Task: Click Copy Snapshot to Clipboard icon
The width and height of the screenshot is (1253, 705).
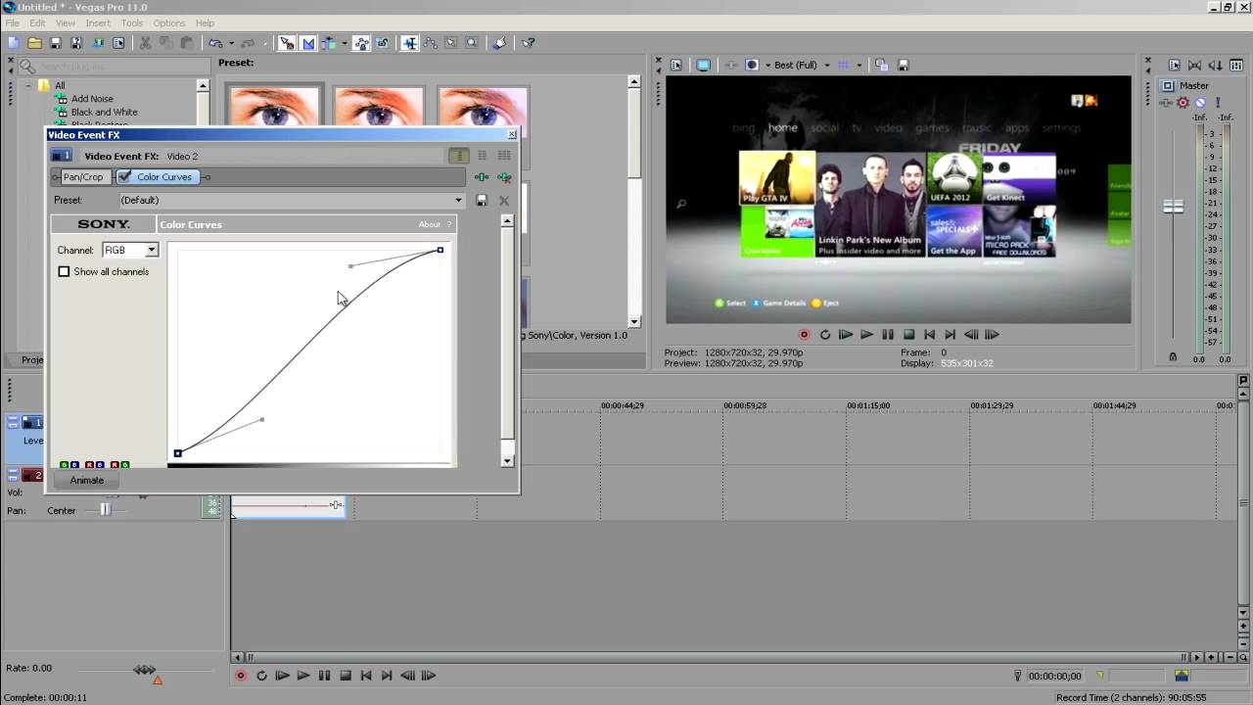Action: 882,65
